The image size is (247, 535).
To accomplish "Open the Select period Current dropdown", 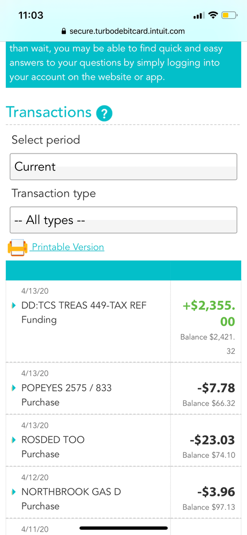I will (123, 167).
